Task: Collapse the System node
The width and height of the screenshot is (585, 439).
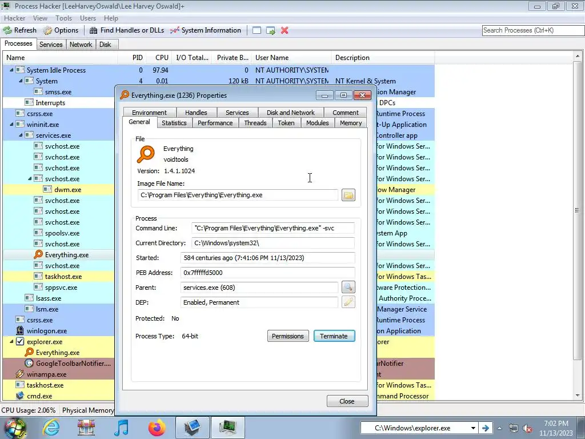Action: point(21,81)
